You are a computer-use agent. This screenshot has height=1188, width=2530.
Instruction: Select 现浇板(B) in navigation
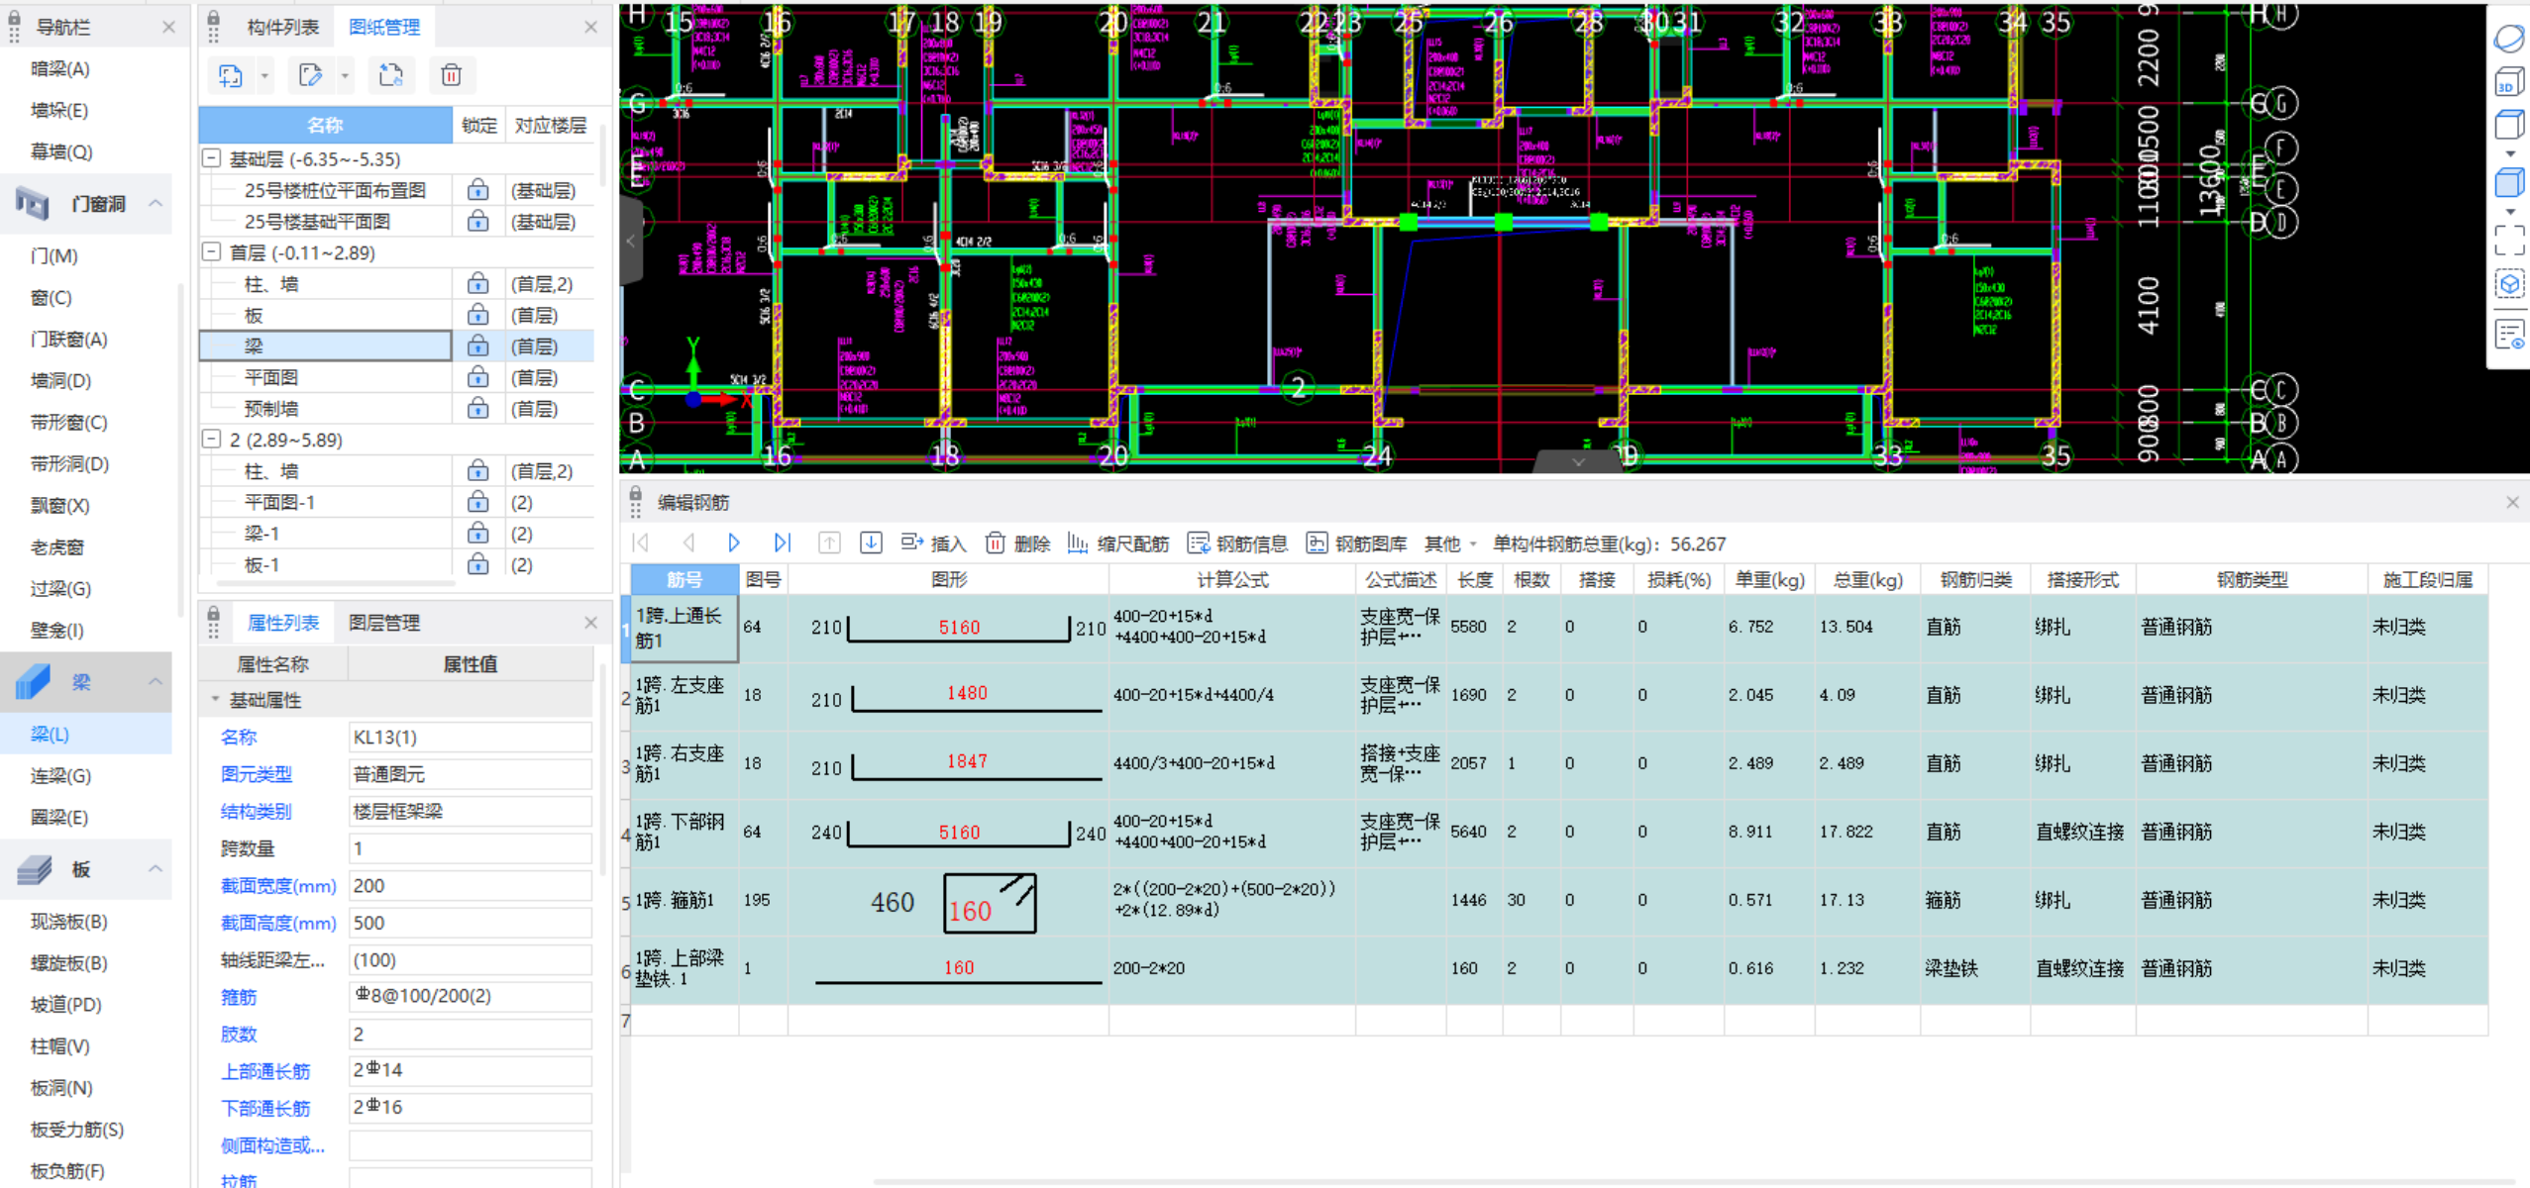(x=69, y=922)
